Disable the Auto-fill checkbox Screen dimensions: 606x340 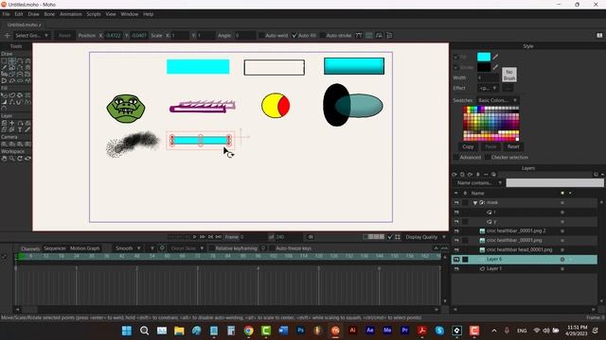[294, 36]
